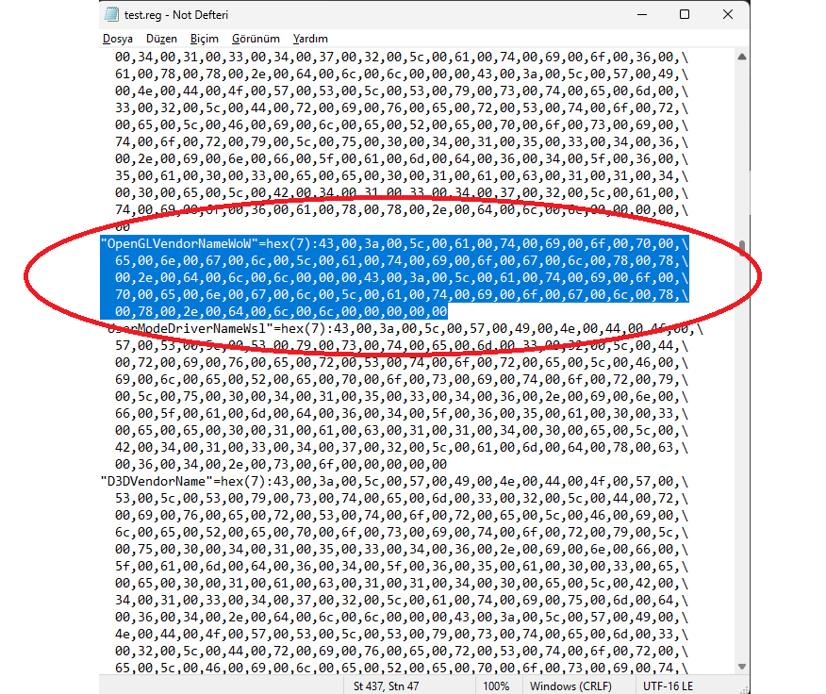Click the St 437, Stn 47 position indicator
Screen dimensions: 826x694
tap(387, 686)
